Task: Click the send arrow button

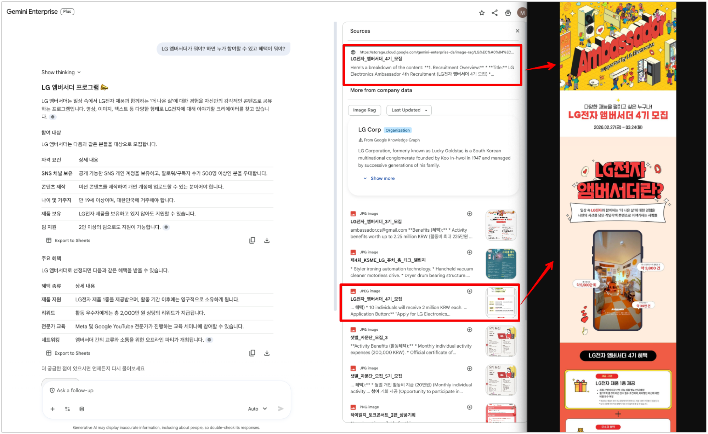Action: pos(281,409)
